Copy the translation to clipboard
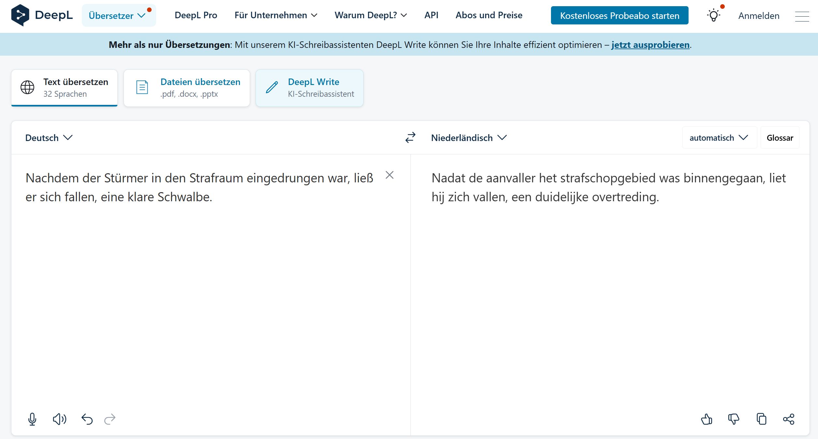This screenshot has height=439, width=818. click(761, 419)
